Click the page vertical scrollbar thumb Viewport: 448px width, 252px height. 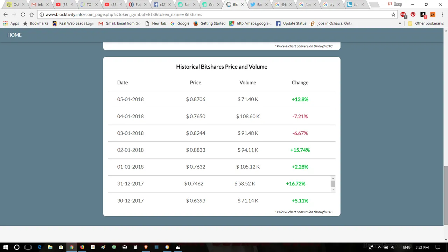tap(446, 195)
